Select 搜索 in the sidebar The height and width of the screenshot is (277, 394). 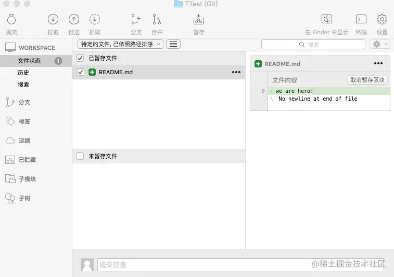pyautogui.click(x=23, y=85)
